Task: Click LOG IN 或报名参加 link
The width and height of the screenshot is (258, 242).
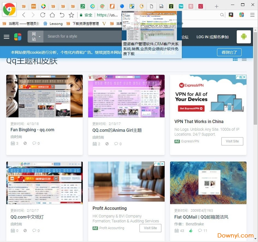Action: (x=212, y=37)
